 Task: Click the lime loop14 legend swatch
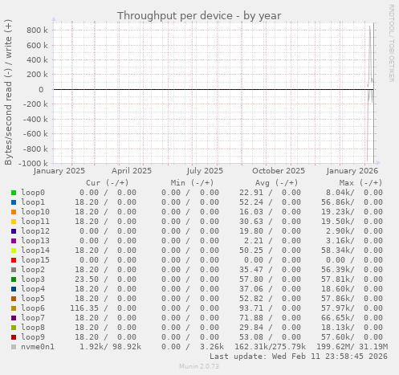[14, 251]
